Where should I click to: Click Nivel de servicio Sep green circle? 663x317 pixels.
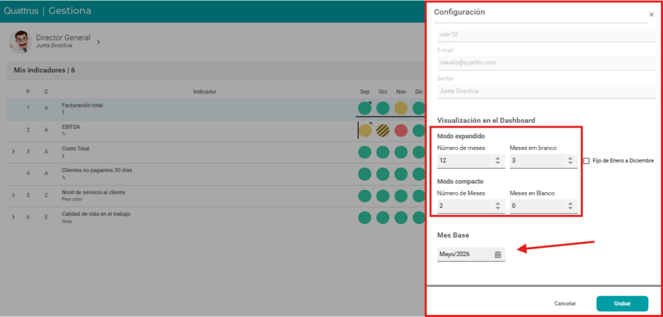point(365,195)
